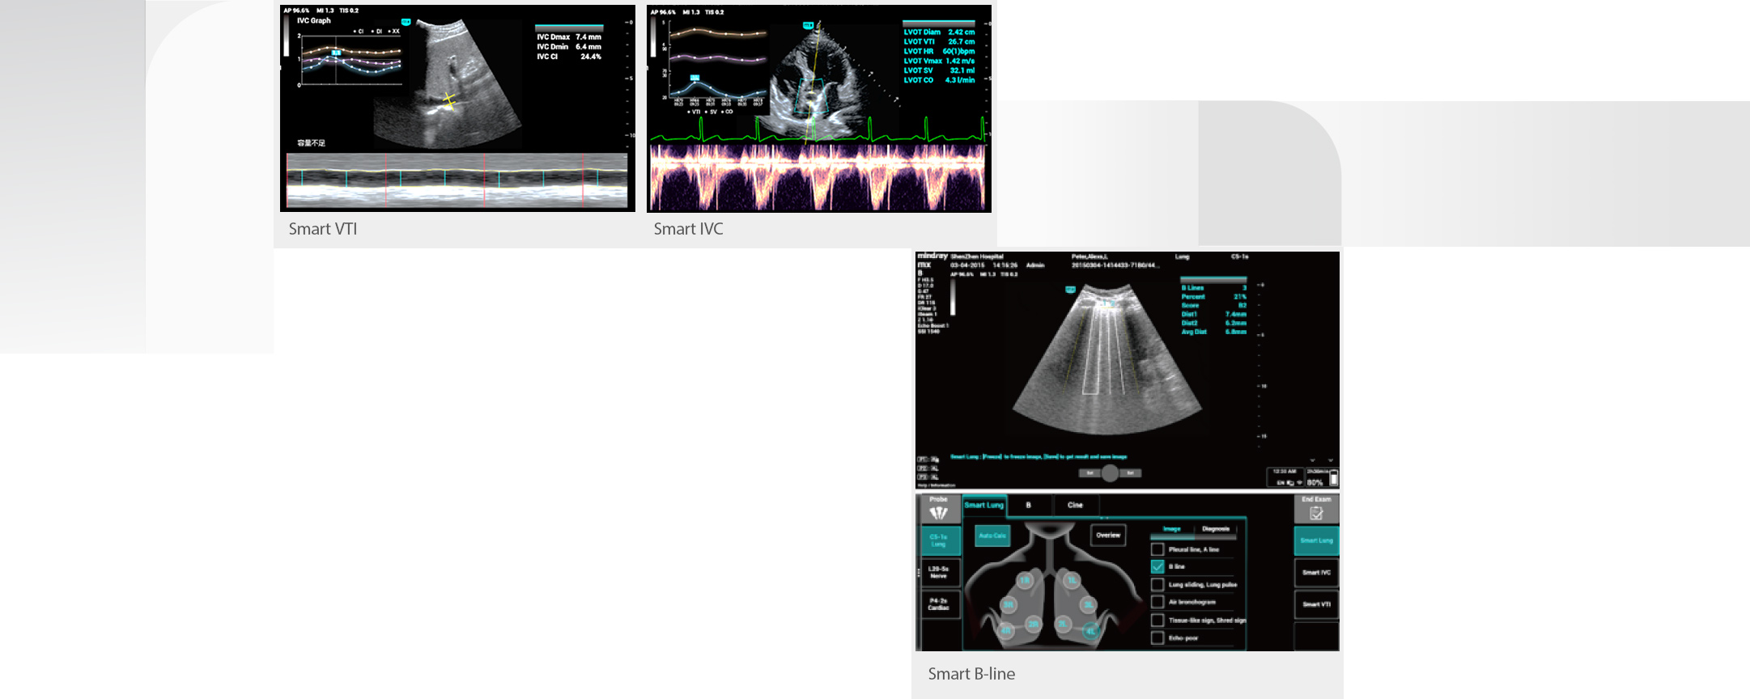The height and width of the screenshot is (699, 1750).
Task: Select lung zone 4L marker
Action: click(1090, 630)
